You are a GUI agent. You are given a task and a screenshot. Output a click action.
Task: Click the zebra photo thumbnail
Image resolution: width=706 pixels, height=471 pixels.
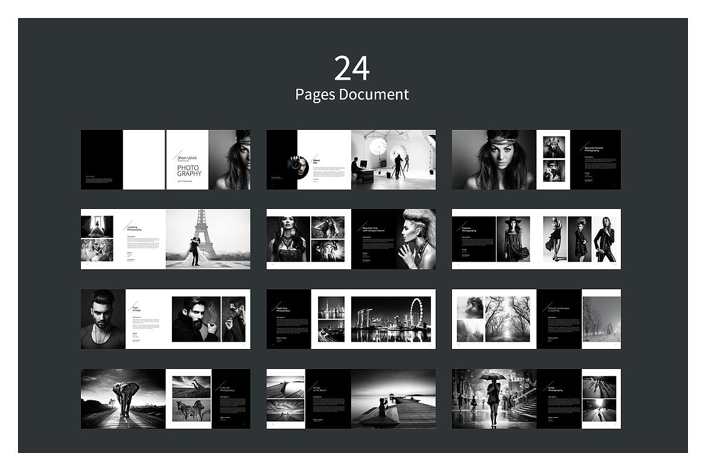tap(191, 410)
